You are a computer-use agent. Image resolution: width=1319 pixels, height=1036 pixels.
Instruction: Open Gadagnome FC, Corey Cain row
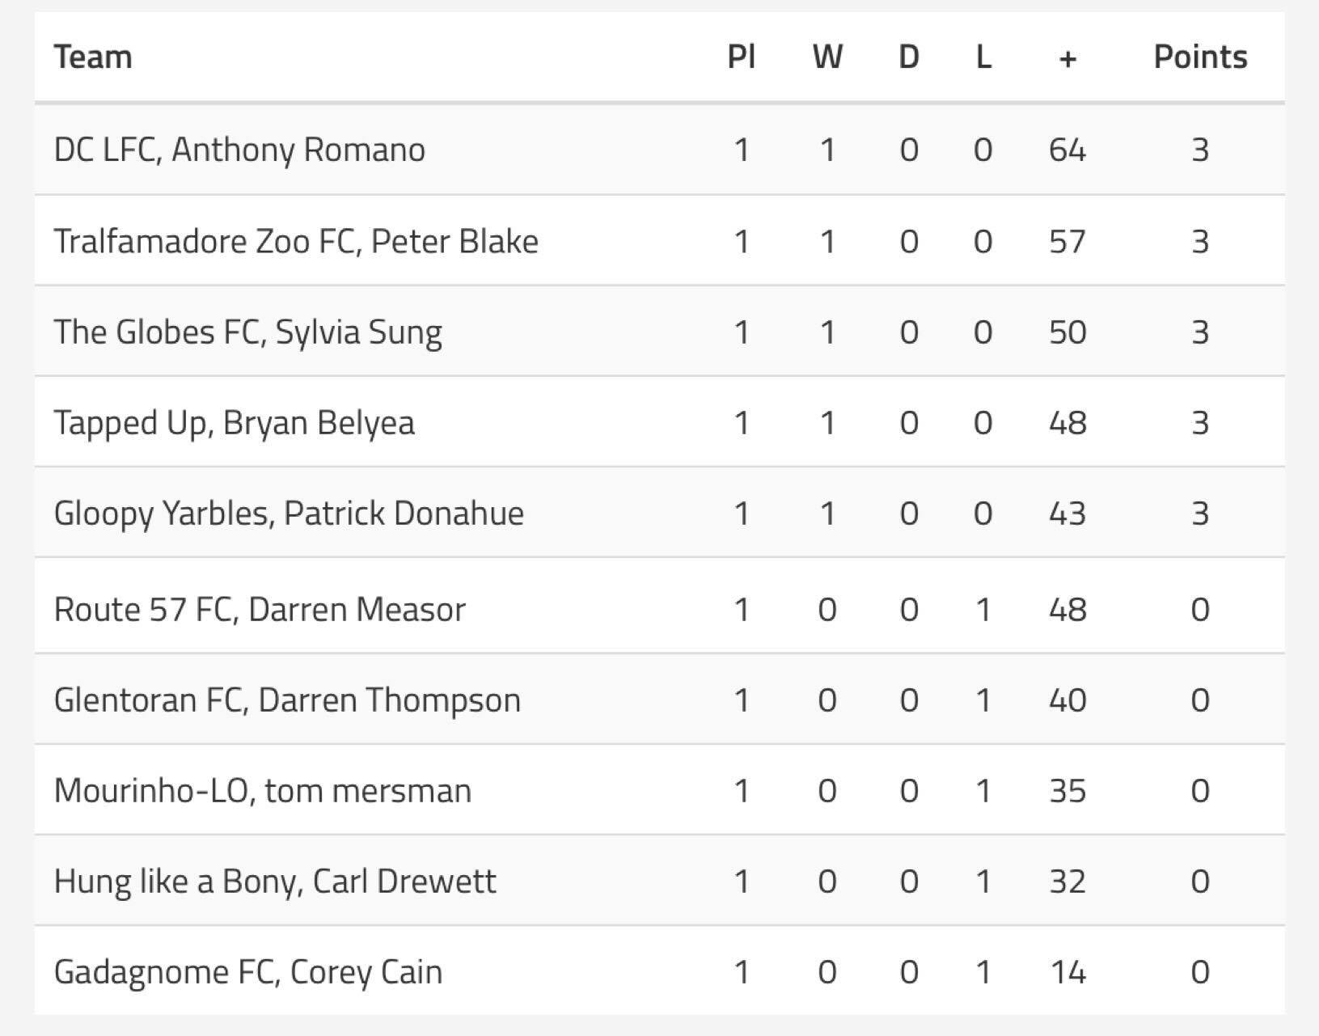(659, 971)
